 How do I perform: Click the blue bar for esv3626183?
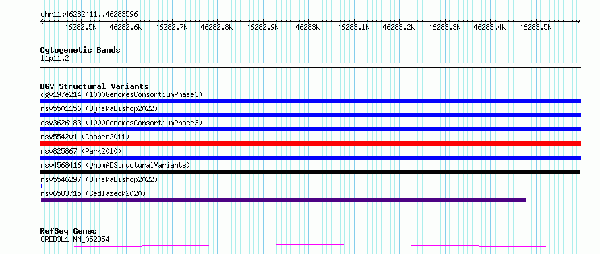pyautogui.click(x=311, y=129)
